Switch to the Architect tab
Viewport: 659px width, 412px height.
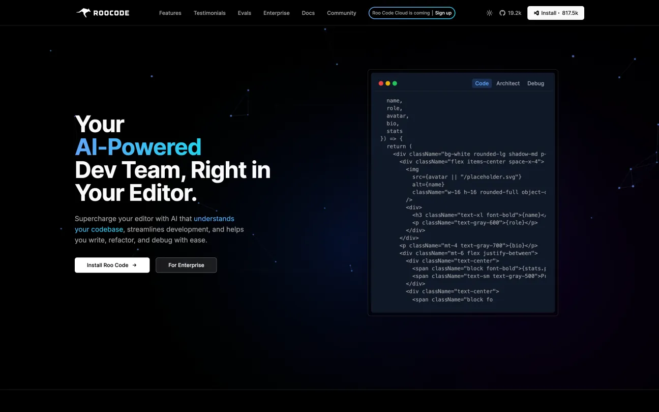508,83
